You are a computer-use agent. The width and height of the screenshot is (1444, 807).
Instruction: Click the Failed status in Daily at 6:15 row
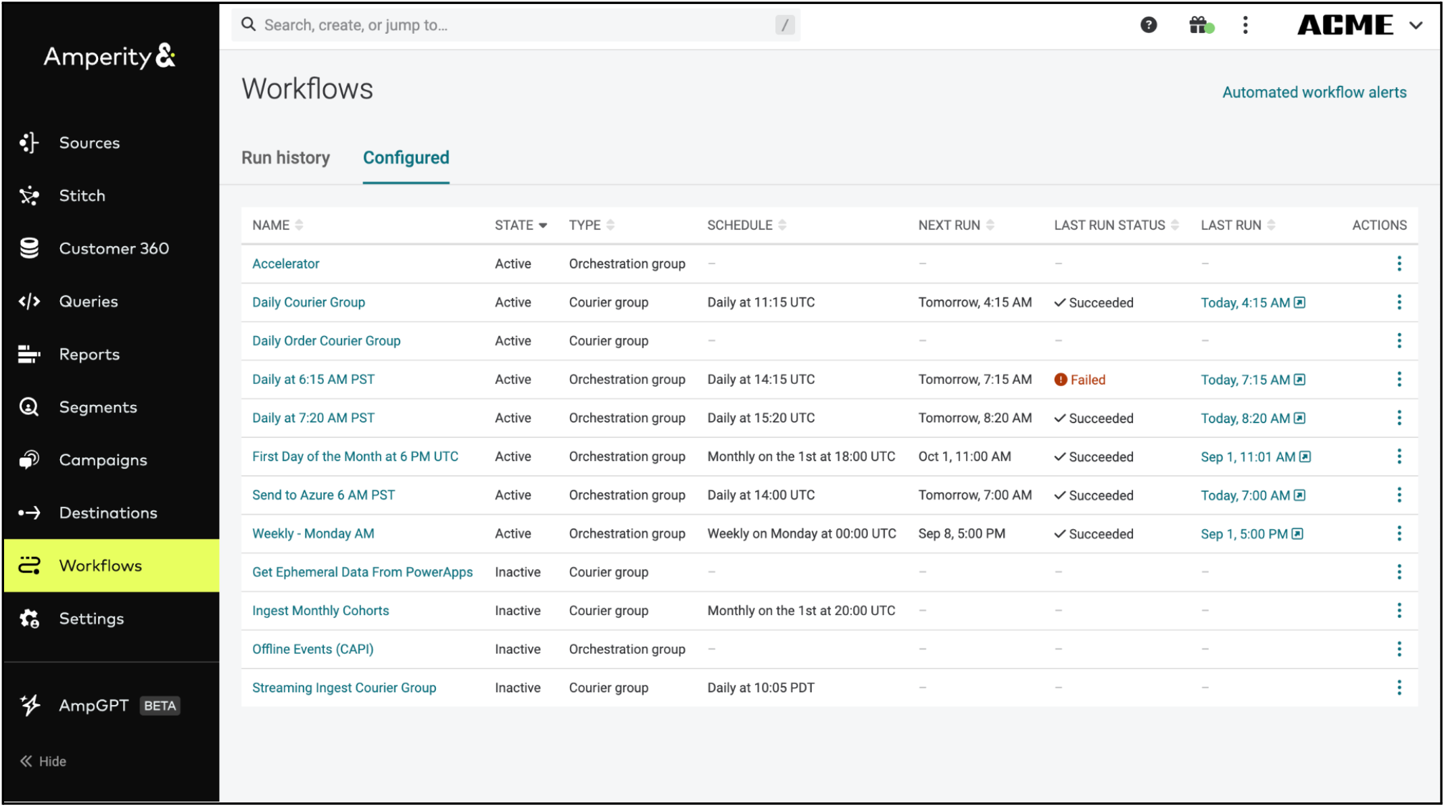coord(1080,380)
